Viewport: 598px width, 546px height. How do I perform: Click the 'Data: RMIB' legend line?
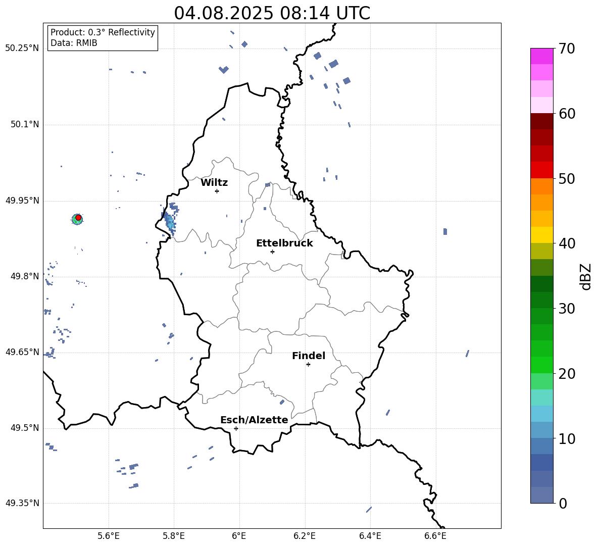tap(74, 43)
